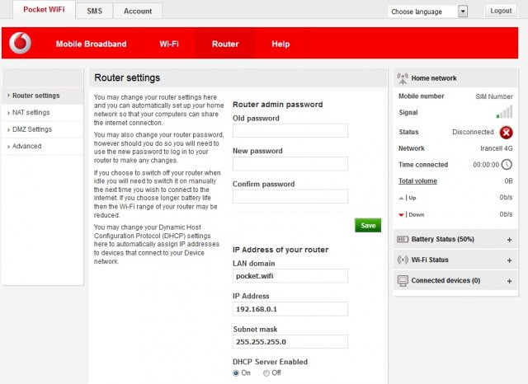Image resolution: width=528 pixels, height=384 pixels.
Task: Open the Choose language dropdown
Action: tap(428, 12)
